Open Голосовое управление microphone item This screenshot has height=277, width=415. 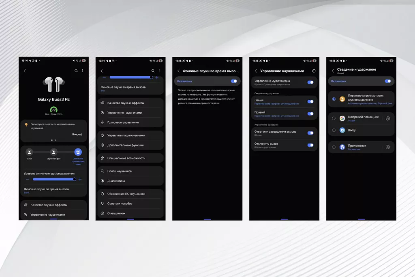(130, 122)
